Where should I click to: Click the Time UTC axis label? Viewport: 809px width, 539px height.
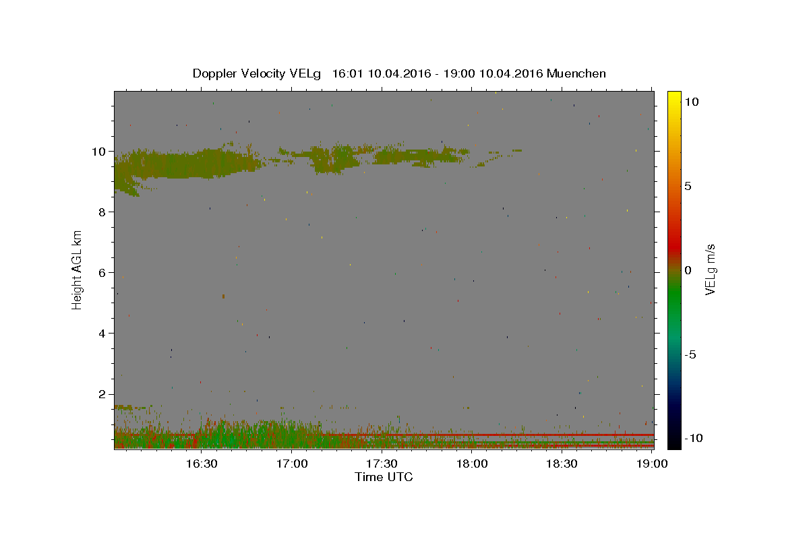point(384,477)
